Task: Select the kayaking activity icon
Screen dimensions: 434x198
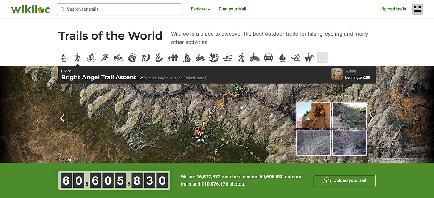Action: pos(228,57)
